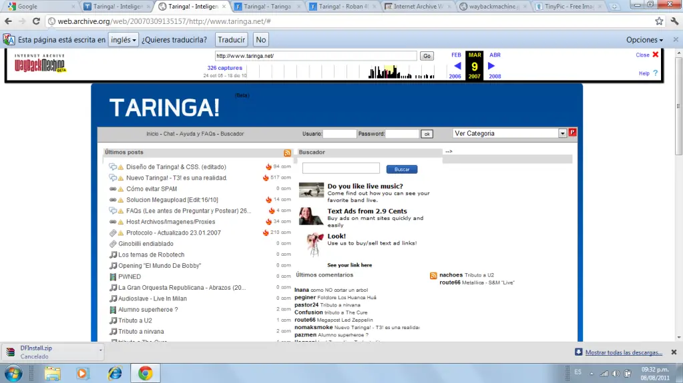The height and width of the screenshot is (383, 683).
Task: Click the Go button in the Wayback toolbar
Action: [427, 56]
